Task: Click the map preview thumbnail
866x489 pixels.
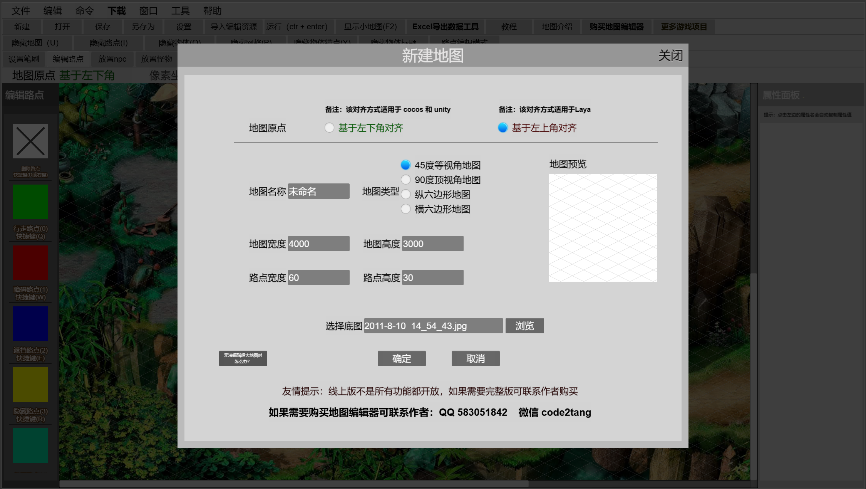Action: tap(603, 227)
